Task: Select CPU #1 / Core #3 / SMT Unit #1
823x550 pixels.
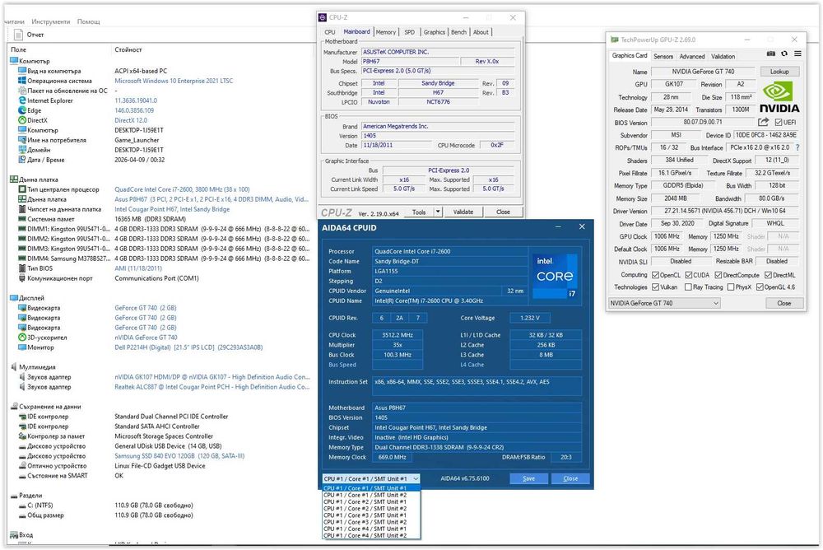Action: (371, 515)
